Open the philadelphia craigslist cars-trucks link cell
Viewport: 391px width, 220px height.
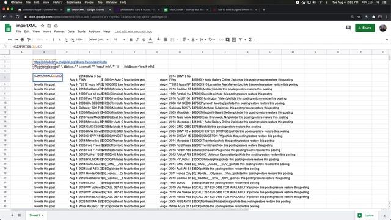tap(70, 62)
